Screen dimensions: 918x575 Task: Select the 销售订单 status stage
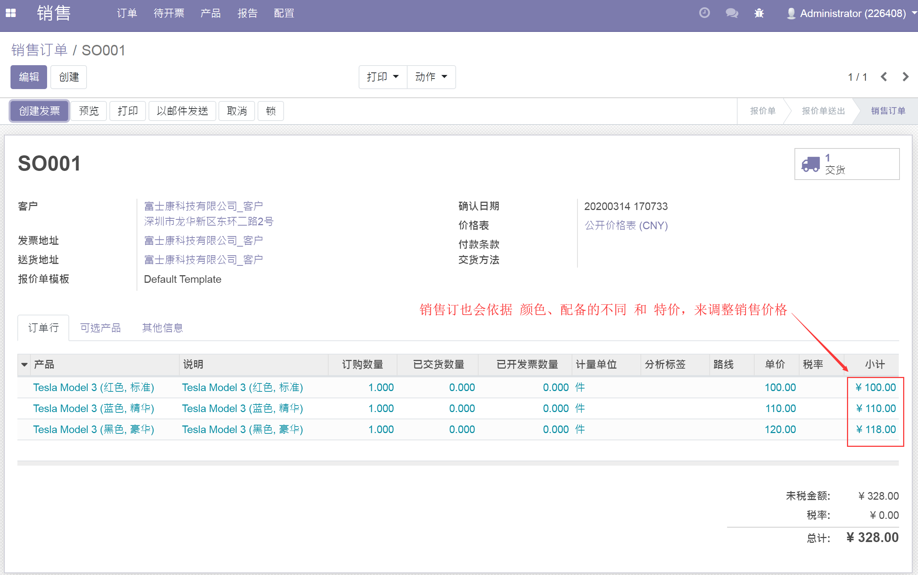(888, 111)
